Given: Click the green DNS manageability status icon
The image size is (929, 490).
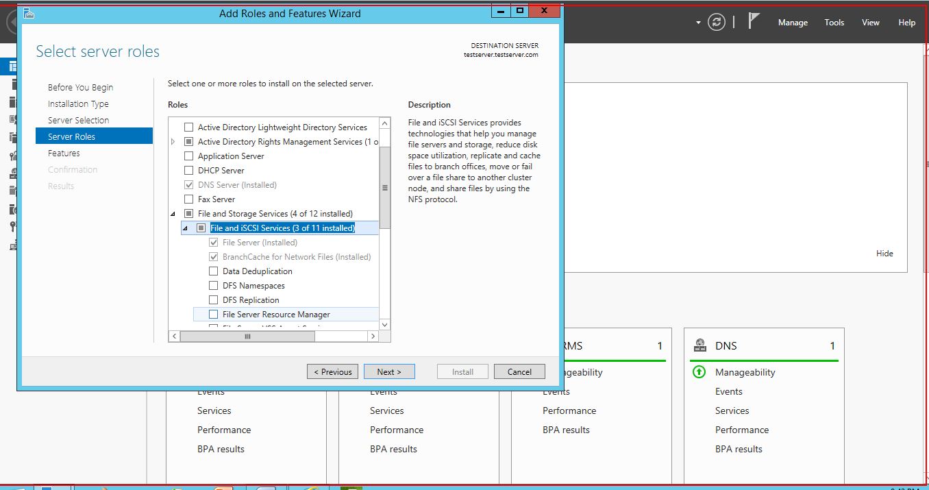Looking at the screenshot, I should coord(699,372).
